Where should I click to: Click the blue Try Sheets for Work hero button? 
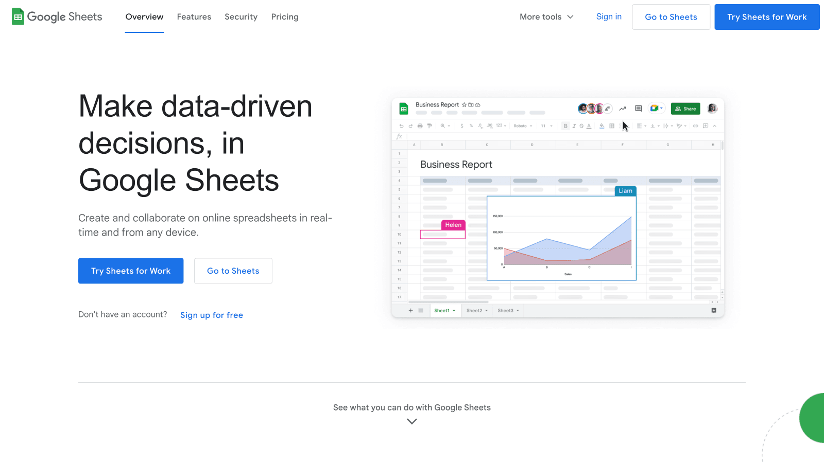click(x=131, y=271)
